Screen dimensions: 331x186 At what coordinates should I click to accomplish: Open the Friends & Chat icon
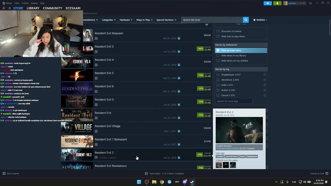327,174
